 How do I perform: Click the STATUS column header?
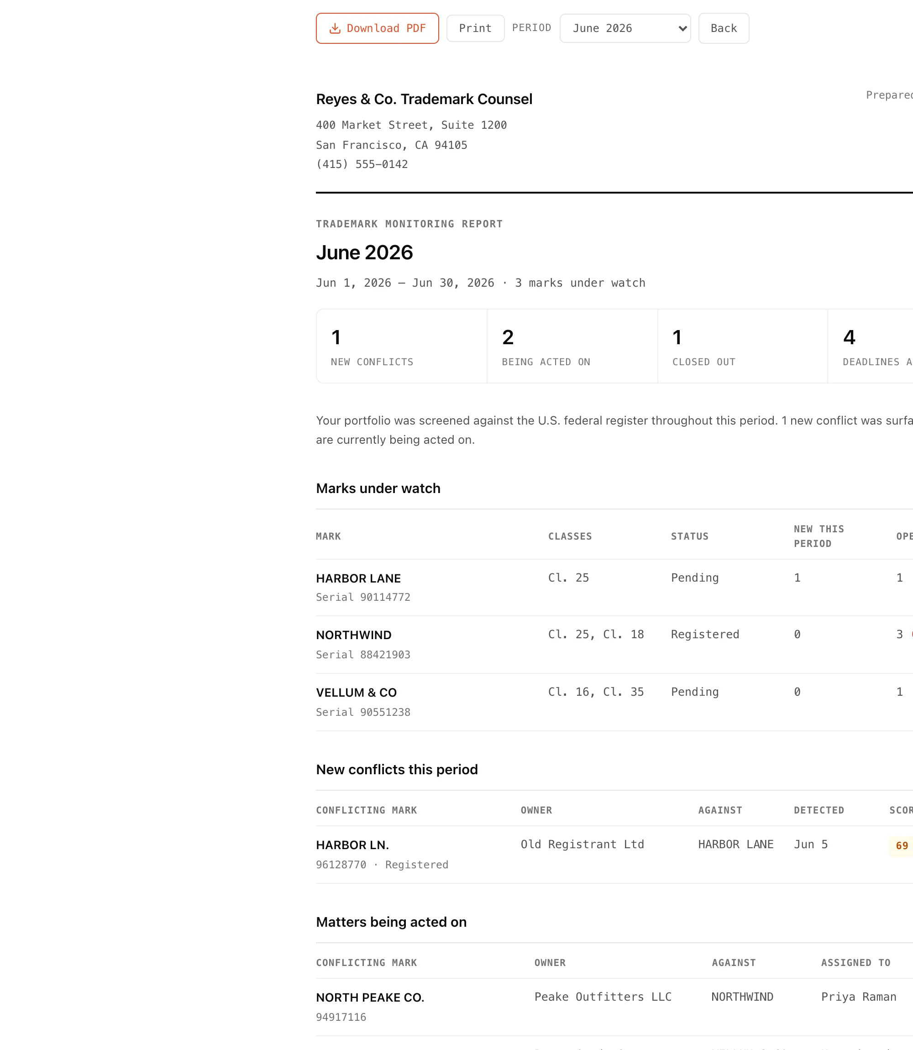click(689, 536)
